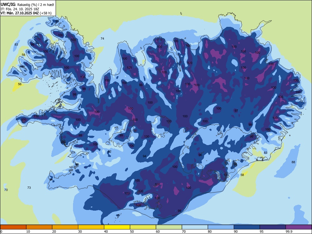The image size is (312, 234).
Task: Click the 10–20 orange legend swatch
Action: tap(39, 227)
